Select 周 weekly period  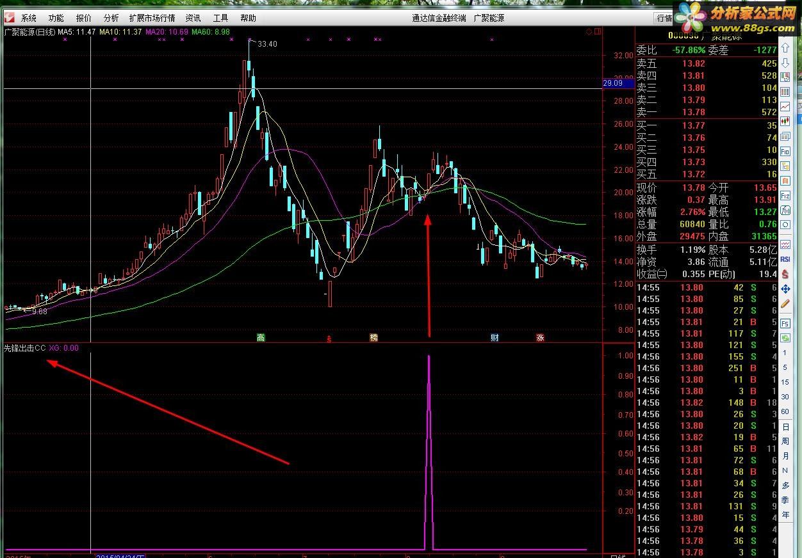pyautogui.click(x=785, y=442)
